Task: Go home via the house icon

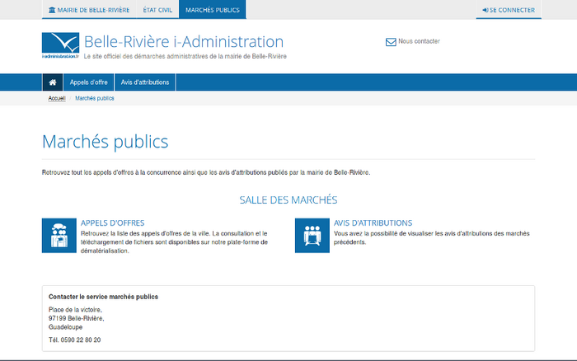Action: [53, 82]
